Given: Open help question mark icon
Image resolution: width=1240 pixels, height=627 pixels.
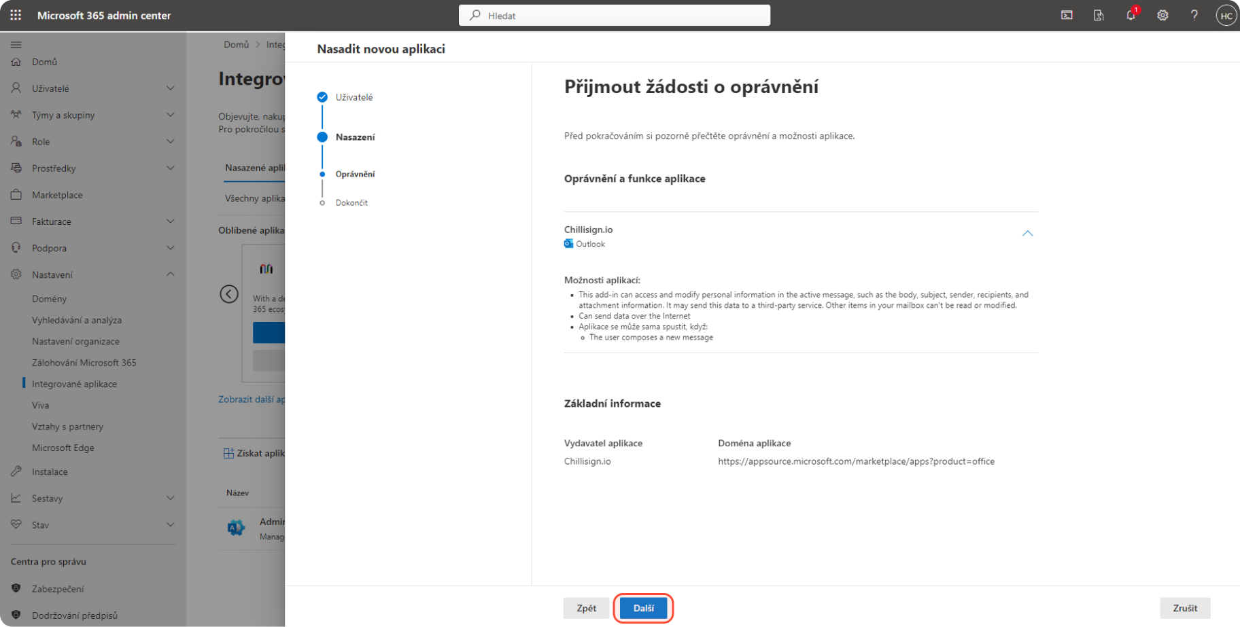Looking at the screenshot, I should (x=1194, y=15).
